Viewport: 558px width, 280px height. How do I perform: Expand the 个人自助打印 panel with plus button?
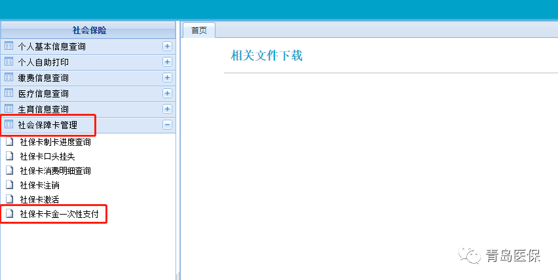pyautogui.click(x=167, y=62)
